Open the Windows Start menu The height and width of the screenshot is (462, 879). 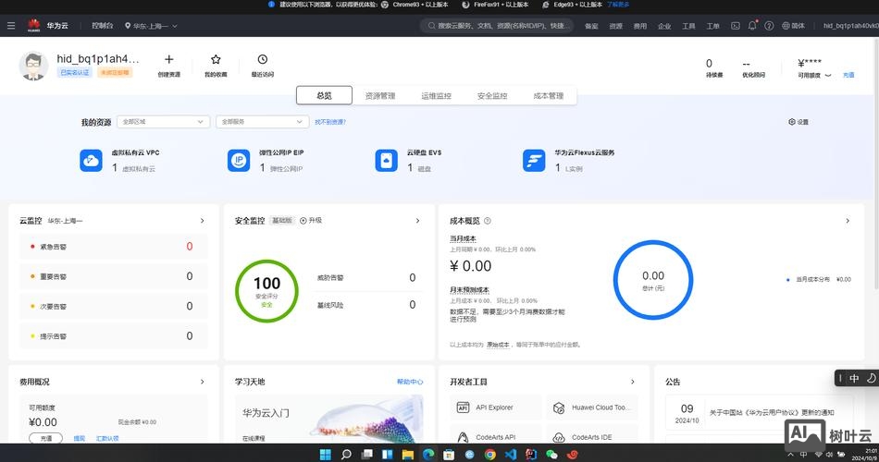point(326,454)
